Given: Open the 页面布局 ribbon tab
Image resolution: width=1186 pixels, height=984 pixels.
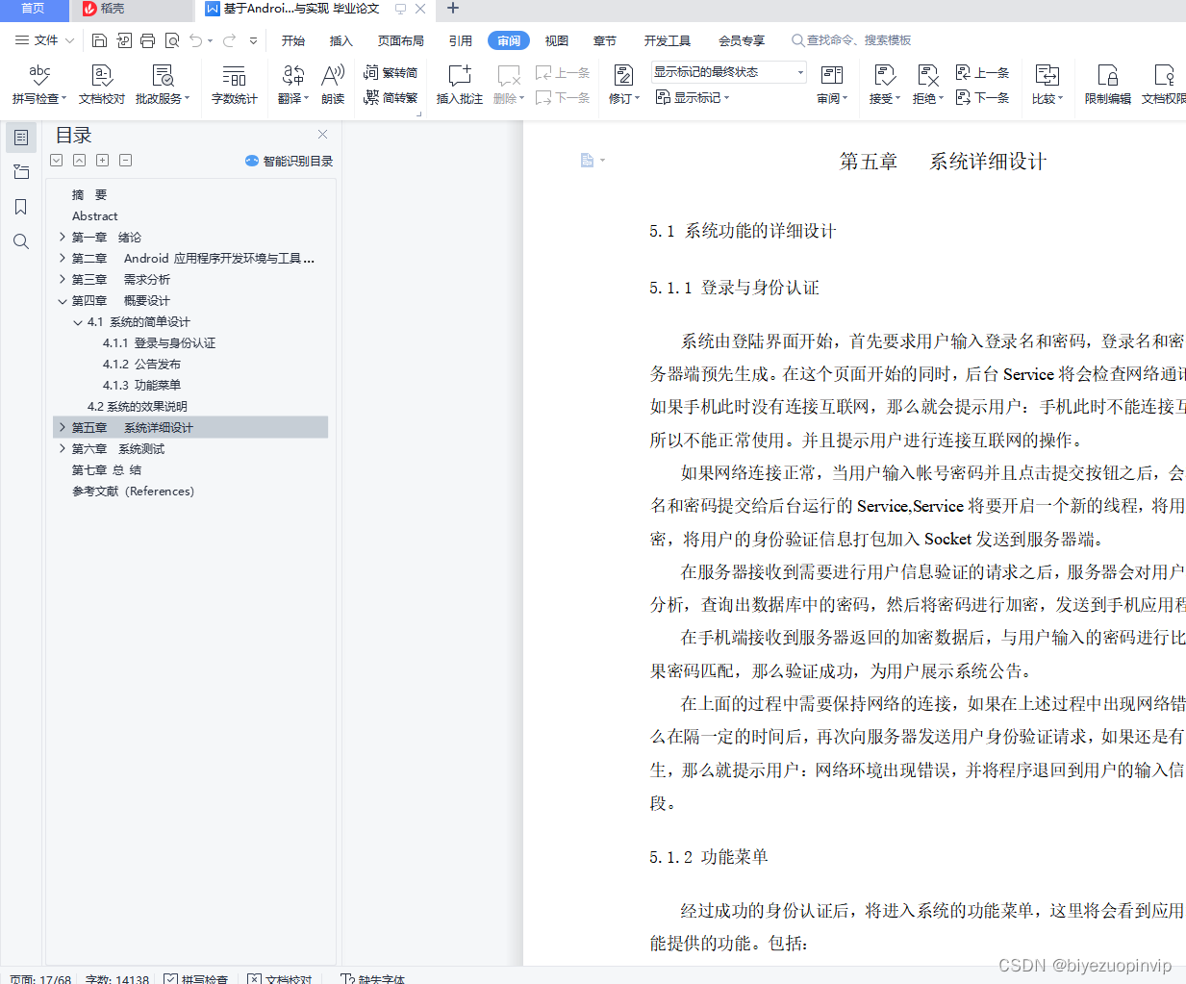Looking at the screenshot, I should pyautogui.click(x=400, y=40).
